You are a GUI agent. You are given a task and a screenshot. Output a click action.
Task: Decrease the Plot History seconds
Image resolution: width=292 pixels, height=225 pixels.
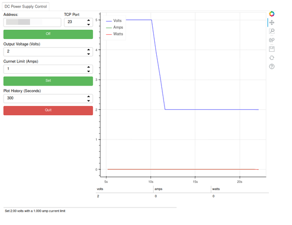click(89, 101)
